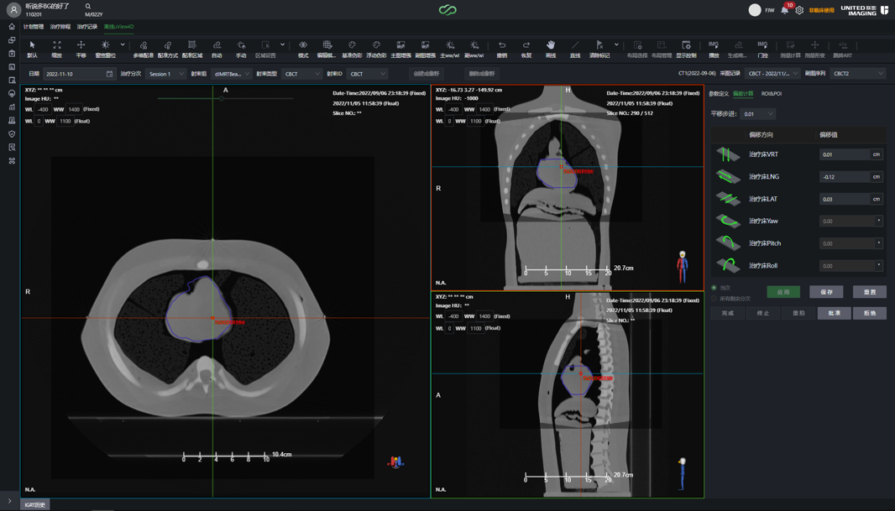Viewport: 895px width, 511px height.
Task: Click the 完成 finish button
Action: tap(728, 313)
